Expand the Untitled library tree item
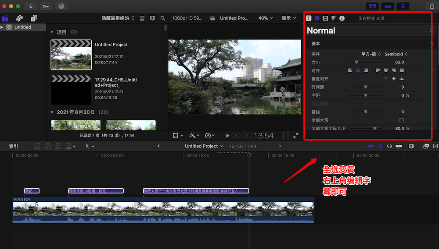The height and width of the screenshot is (249, 439). point(2,27)
